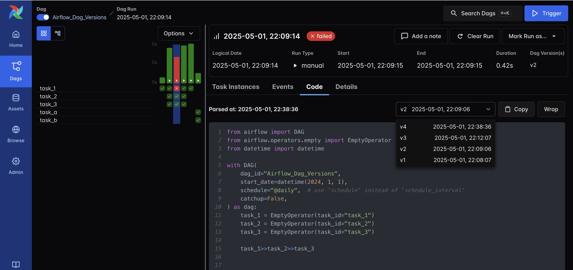
Task: Click the clipboard Copy code icon
Action: point(508,109)
